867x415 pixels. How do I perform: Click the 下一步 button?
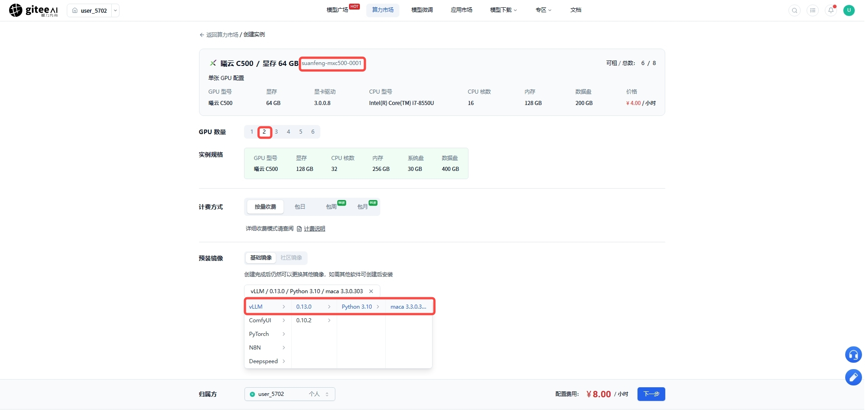click(651, 394)
